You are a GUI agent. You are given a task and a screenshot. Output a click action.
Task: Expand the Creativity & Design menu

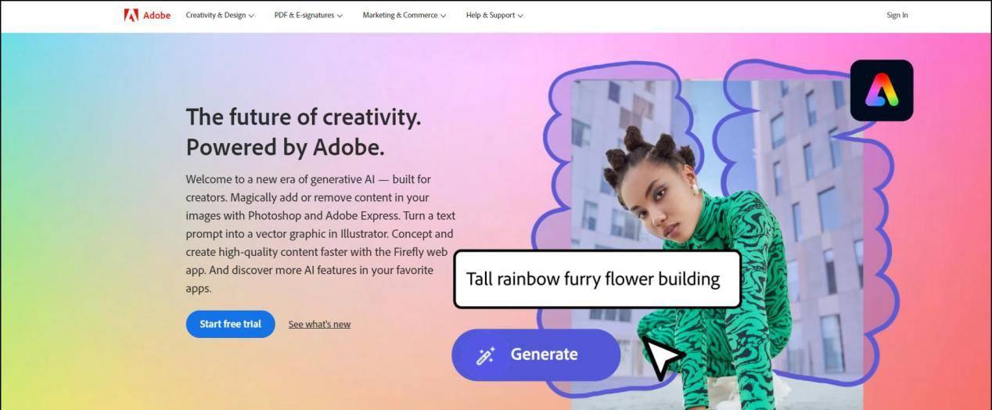(x=220, y=15)
